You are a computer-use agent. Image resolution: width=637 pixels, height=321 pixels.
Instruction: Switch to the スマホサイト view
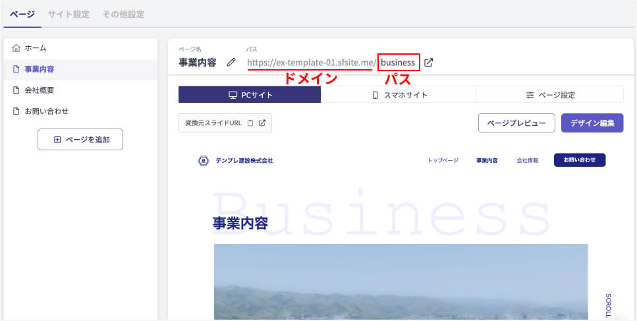pyautogui.click(x=399, y=95)
